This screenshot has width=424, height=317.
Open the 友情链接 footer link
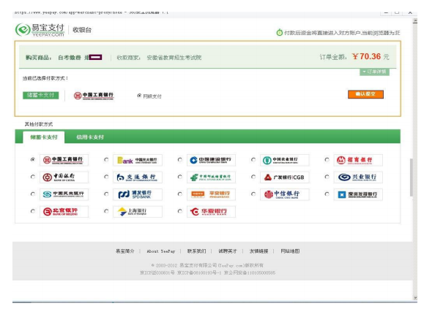(259, 251)
